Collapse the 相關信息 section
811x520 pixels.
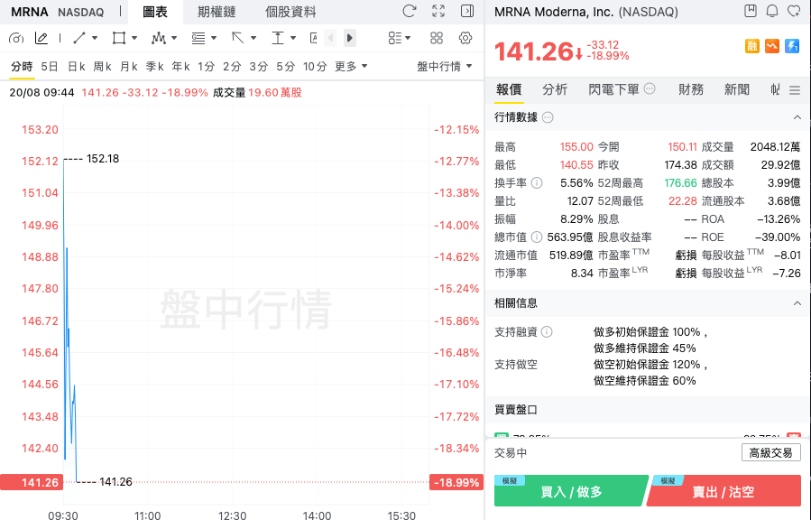[x=797, y=303]
